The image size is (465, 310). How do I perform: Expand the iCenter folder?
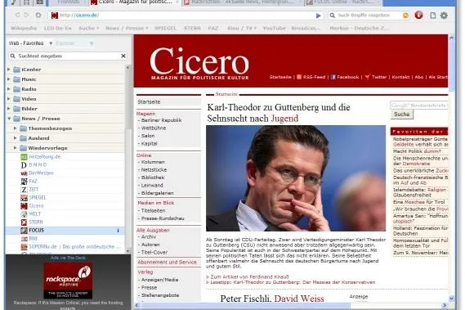pyautogui.click(x=9, y=70)
